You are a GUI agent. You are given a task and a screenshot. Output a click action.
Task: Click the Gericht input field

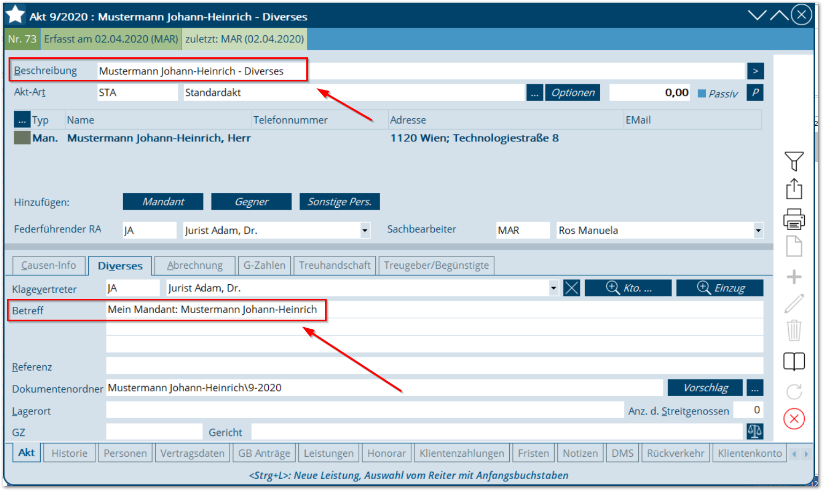[497, 432]
